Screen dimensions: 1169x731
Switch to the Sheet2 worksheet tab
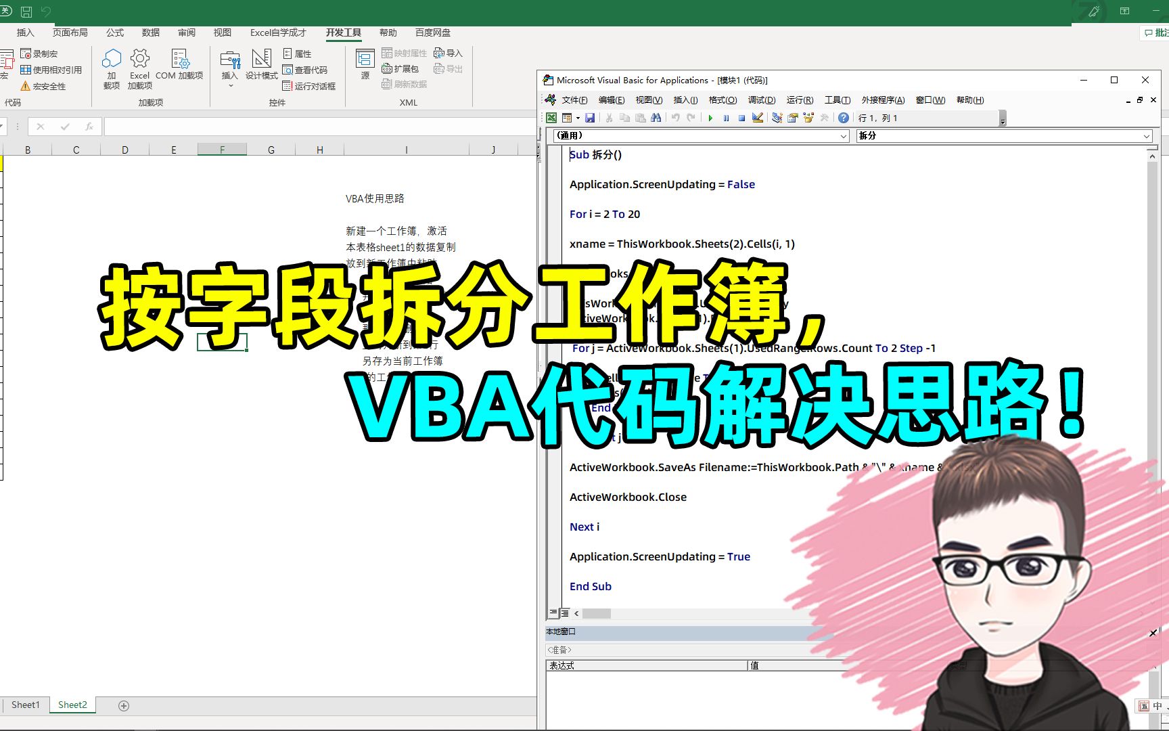(x=72, y=704)
